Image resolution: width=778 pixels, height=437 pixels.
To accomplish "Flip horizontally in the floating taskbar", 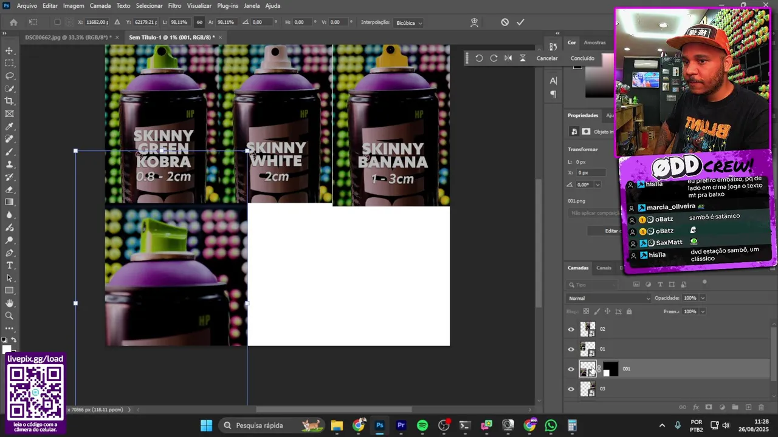I will click(x=508, y=58).
